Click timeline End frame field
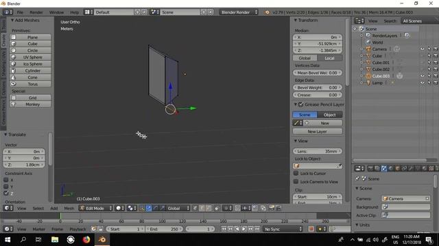 click(x=164, y=229)
